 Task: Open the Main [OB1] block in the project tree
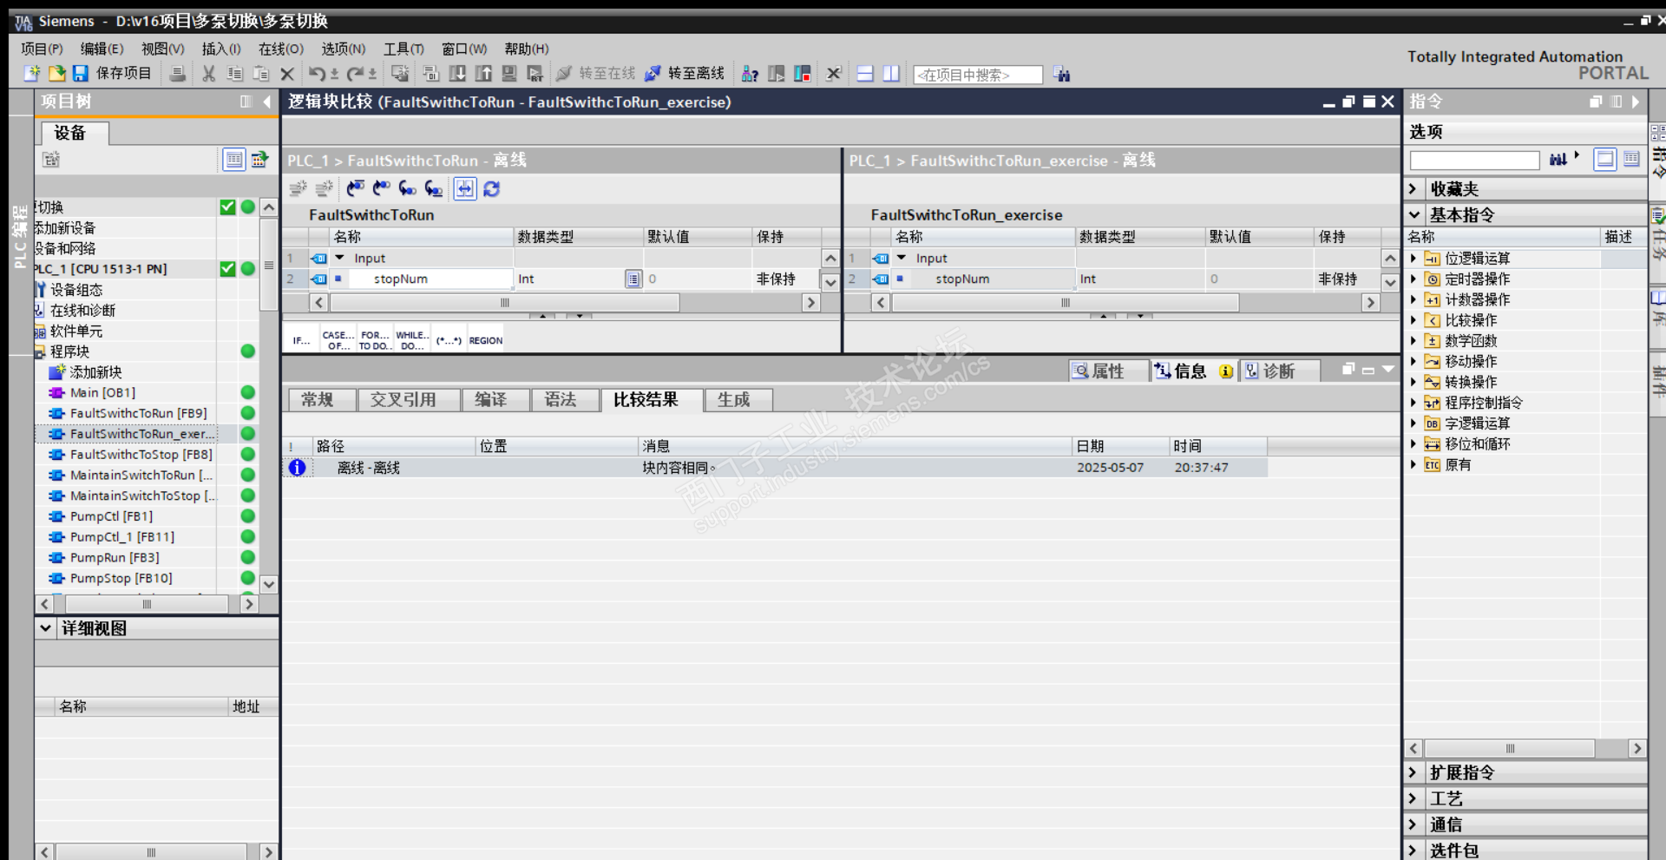pyautogui.click(x=102, y=392)
